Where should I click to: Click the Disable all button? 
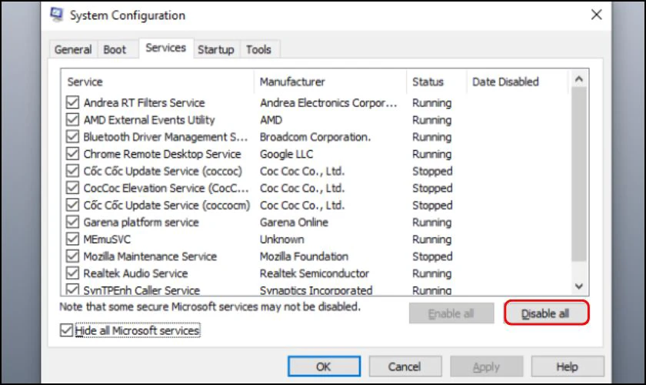pyautogui.click(x=545, y=313)
